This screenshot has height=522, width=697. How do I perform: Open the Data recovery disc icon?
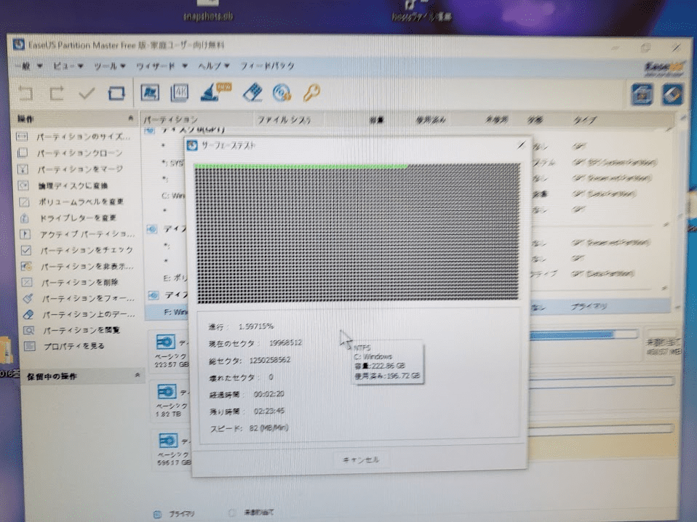(x=282, y=92)
